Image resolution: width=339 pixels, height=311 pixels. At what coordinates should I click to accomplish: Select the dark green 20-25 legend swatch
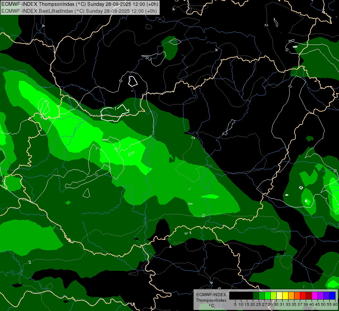coord(256,295)
